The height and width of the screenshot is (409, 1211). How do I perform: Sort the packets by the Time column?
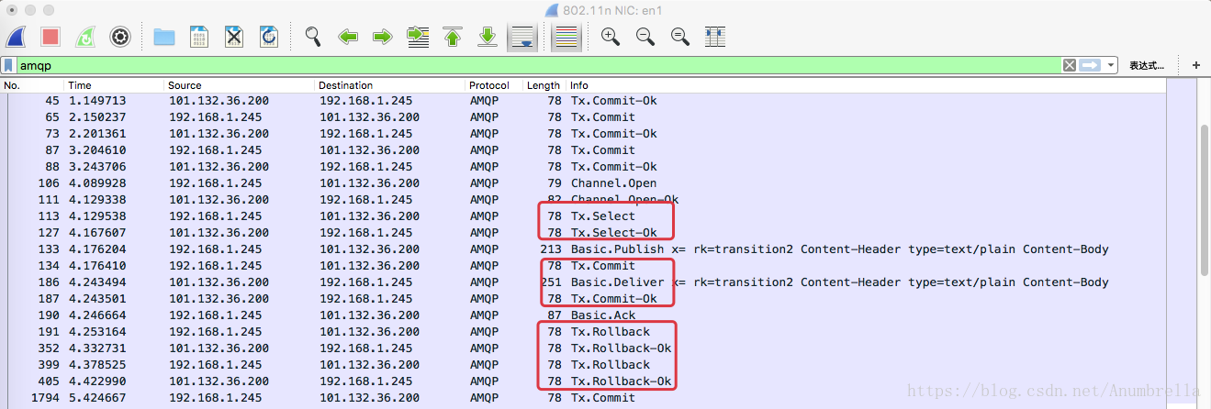point(115,85)
